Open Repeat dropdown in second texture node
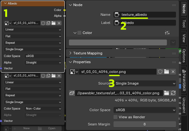Screen dimensions: 189x131 click(33, 95)
